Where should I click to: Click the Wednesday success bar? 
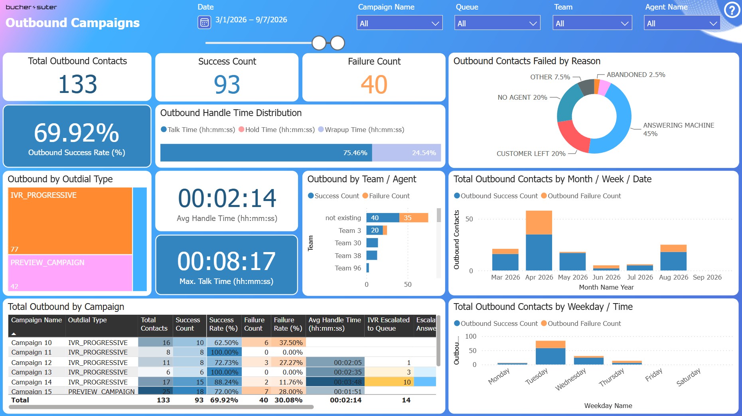pos(589,361)
